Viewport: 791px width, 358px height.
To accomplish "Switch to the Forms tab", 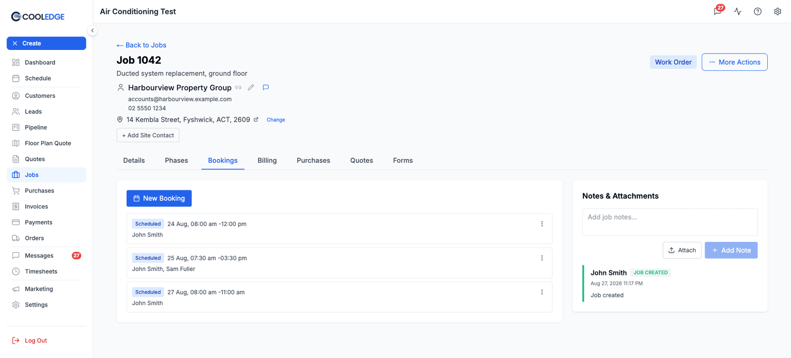I will tap(403, 161).
